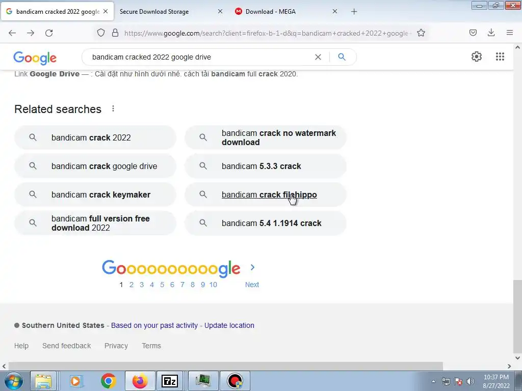Save to Pocket icon in toolbar
This screenshot has width=522, height=391.
pos(473,33)
